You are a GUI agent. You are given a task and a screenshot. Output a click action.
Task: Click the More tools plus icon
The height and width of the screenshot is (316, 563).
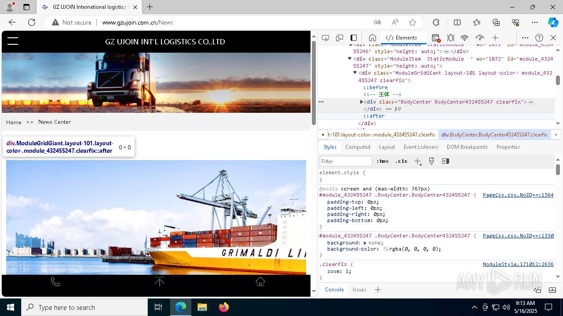point(495,38)
